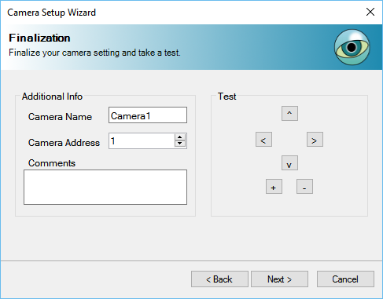Cancel the Camera Setup Wizard
Viewport: 383px width, 299px height.
coord(345,279)
